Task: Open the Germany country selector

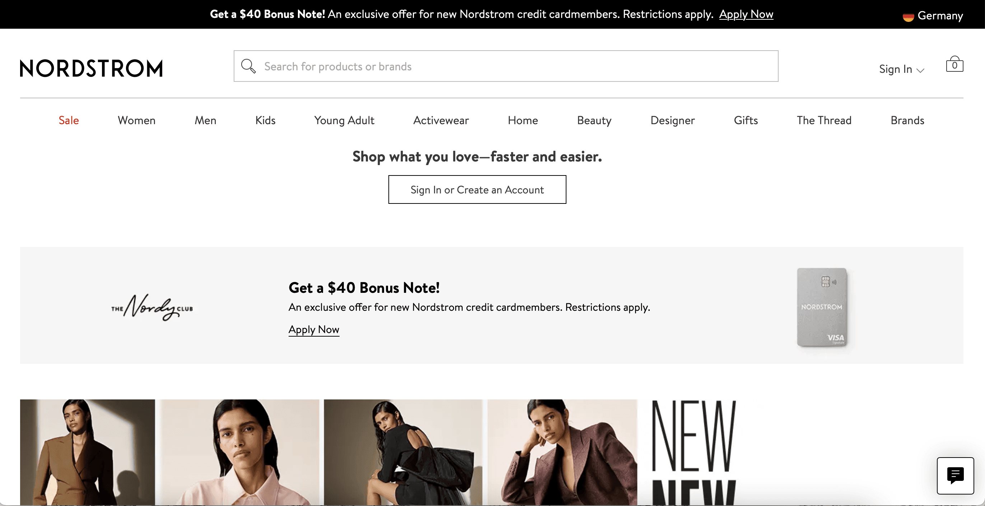Action: point(933,16)
